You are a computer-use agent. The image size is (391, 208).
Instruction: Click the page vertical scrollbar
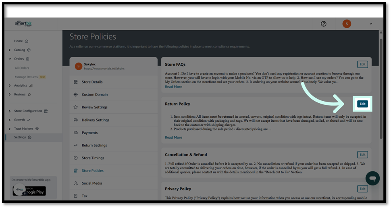(381, 89)
